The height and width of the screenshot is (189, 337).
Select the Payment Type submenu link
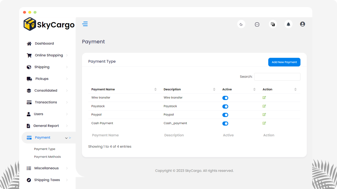pyautogui.click(x=45, y=149)
